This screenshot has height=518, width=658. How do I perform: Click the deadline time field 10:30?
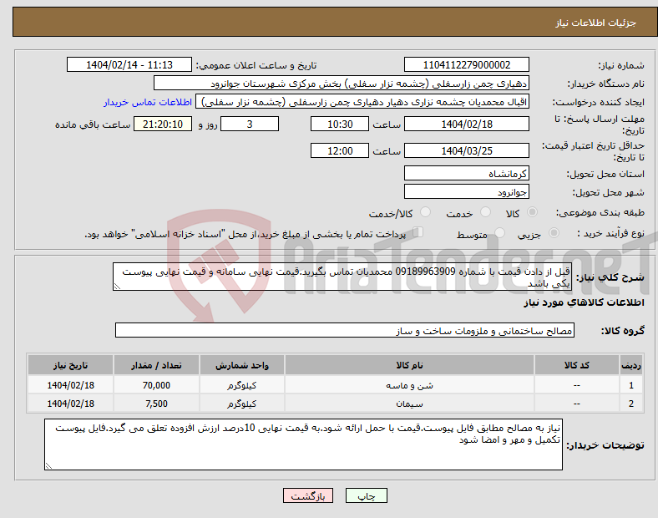(340, 124)
